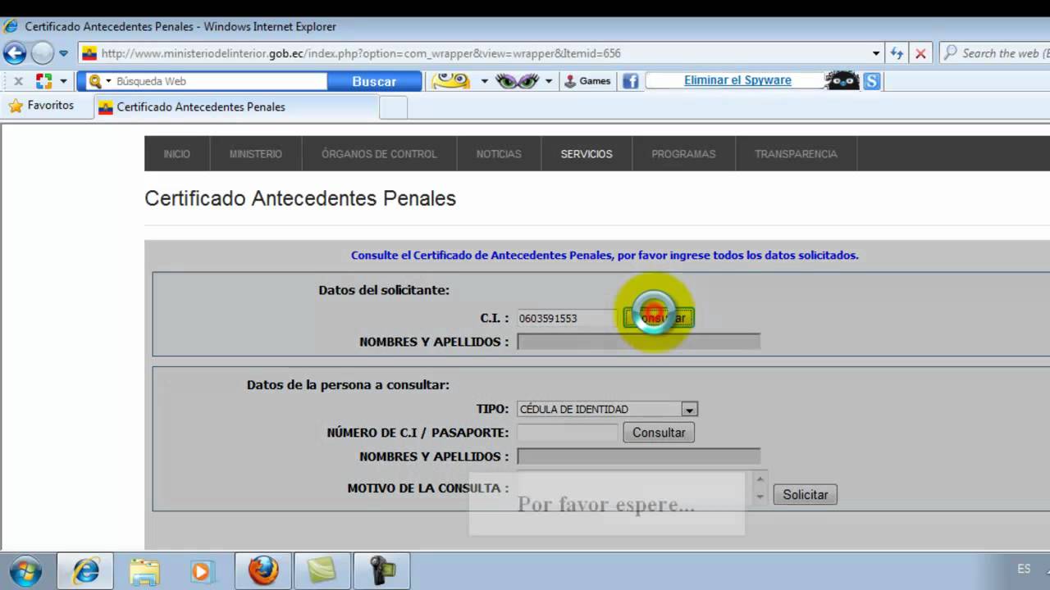1050x590 pixels.
Task: Click the black spy face icon
Action: point(842,80)
